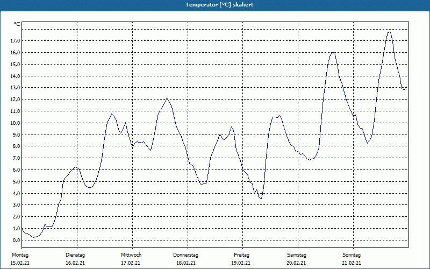
Task: Click the chart title 'Temperatur [°C] skaliert'
Action: [x=219, y=5]
